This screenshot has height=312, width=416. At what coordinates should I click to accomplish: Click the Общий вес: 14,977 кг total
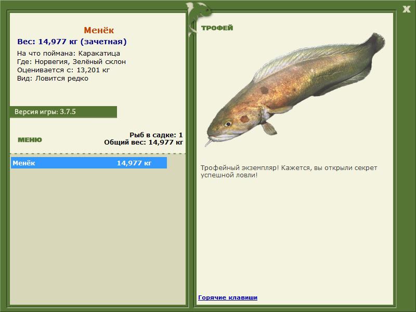pyautogui.click(x=144, y=142)
